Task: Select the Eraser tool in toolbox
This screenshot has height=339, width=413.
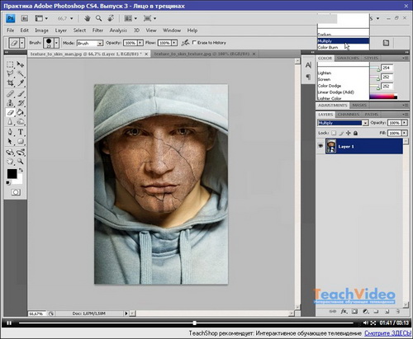Action: click(x=10, y=112)
